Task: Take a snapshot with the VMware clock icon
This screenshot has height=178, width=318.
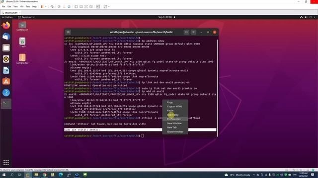Action: tap(59, 6)
